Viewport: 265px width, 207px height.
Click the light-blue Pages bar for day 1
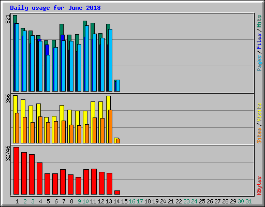17,57
